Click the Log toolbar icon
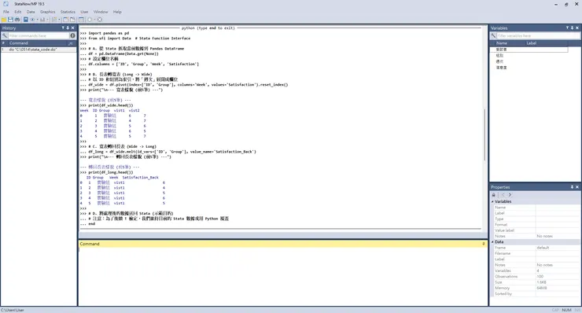 pos(26,20)
